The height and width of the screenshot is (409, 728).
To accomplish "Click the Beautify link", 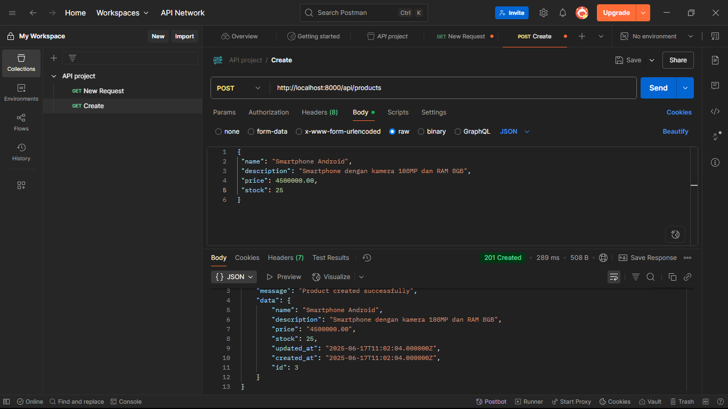I will (675, 132).
